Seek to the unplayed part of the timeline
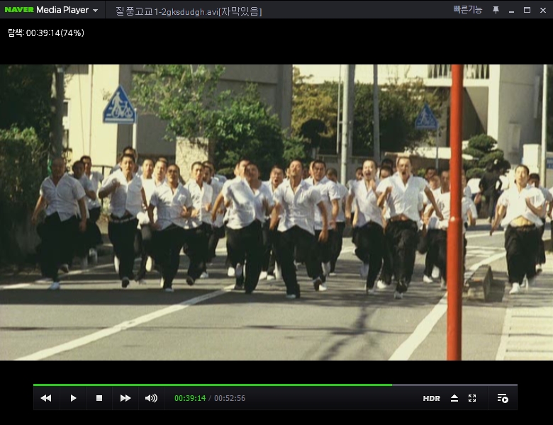This screenshot has height=425, width=553. click(x=454, y=385)
